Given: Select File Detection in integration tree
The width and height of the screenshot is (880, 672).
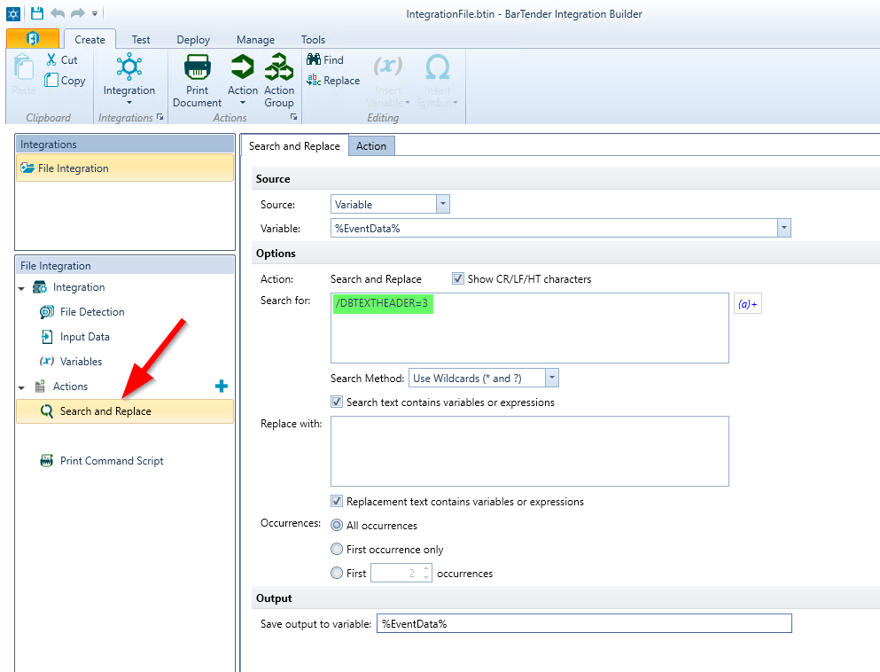Looking at the screenshot, I should pyautogui.click(x=91, y=312).
